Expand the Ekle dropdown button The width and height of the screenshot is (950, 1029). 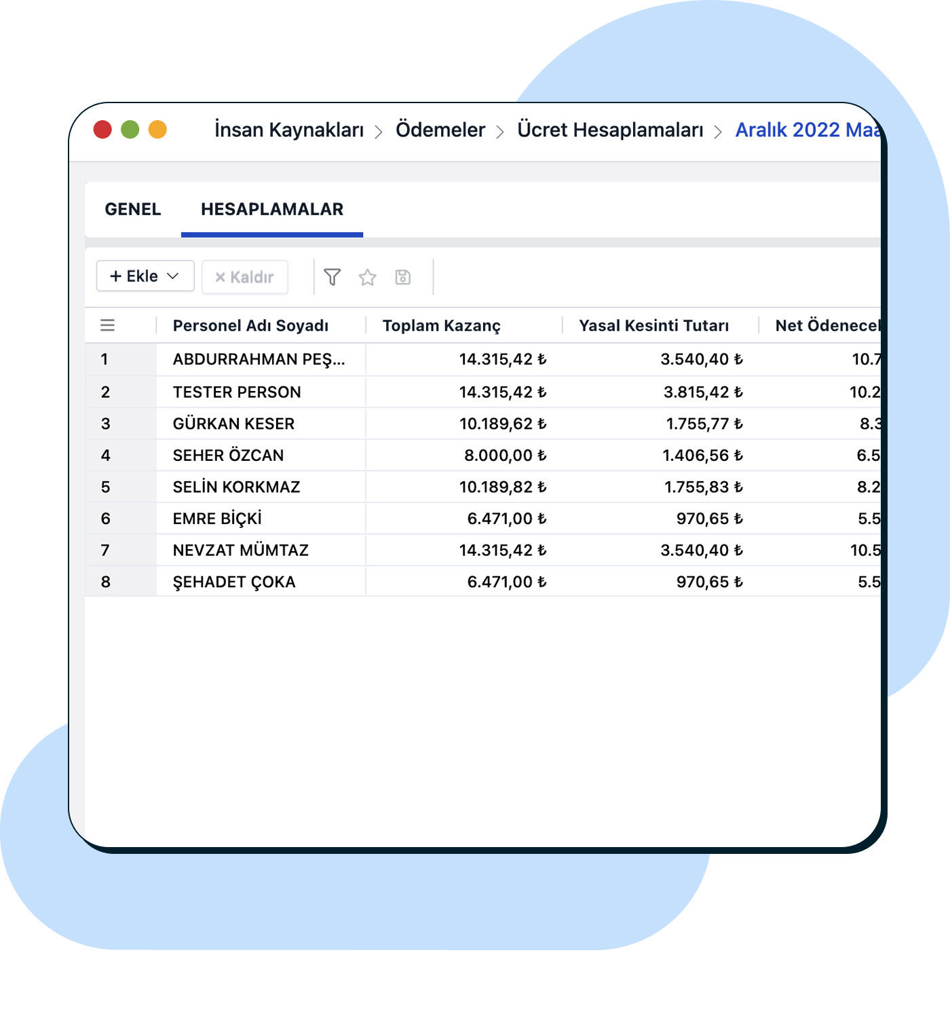[x=145, y=276]
